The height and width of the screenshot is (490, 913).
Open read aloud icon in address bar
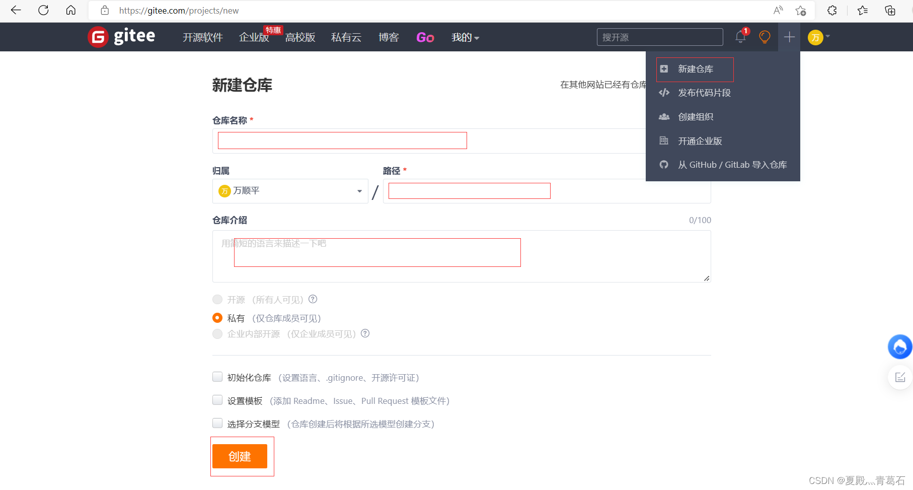(778, 10)
